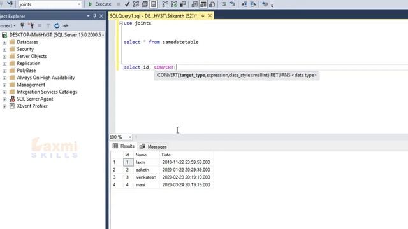This screenshot has height=229, width=408.
Task: Switch output to Results to File
Action: tap(212, 4)
